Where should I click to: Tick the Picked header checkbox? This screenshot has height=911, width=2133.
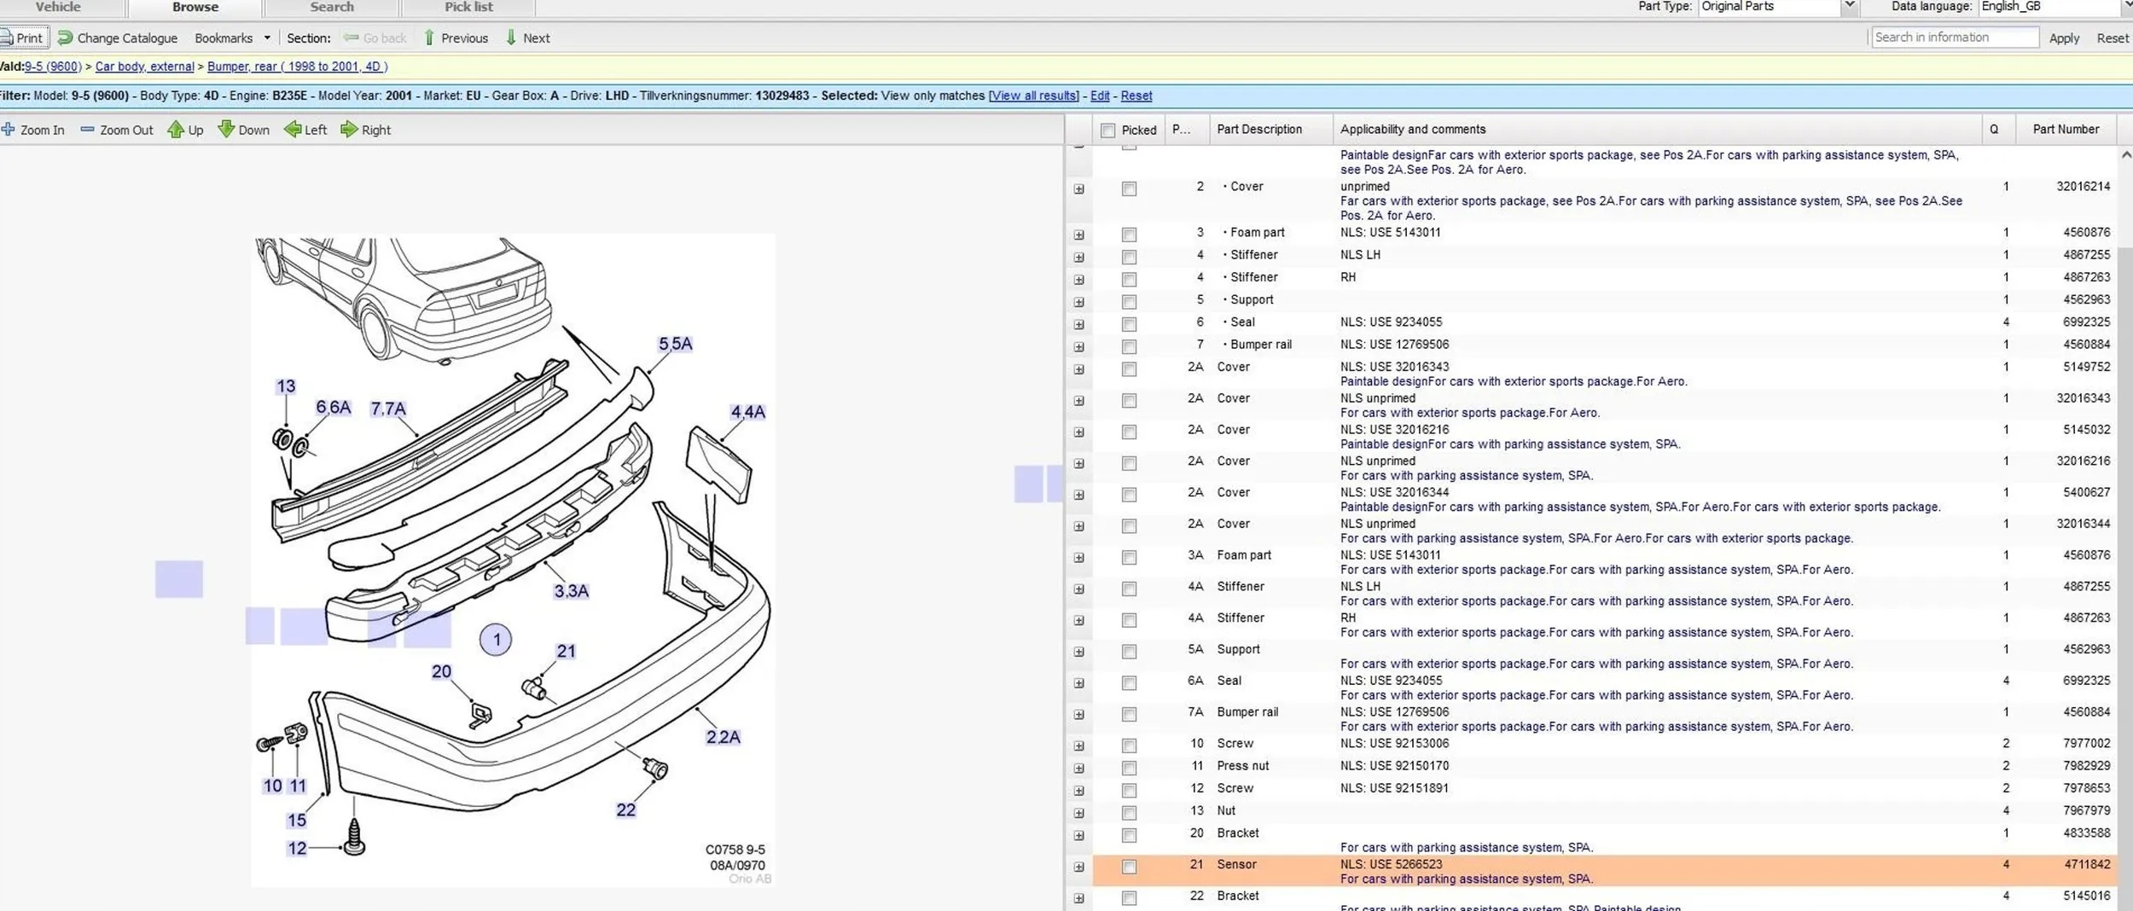click(1107, 131)
